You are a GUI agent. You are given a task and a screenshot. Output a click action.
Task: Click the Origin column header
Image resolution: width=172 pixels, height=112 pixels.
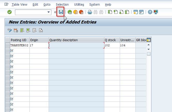pyautogui.click(x=39, y=40)
